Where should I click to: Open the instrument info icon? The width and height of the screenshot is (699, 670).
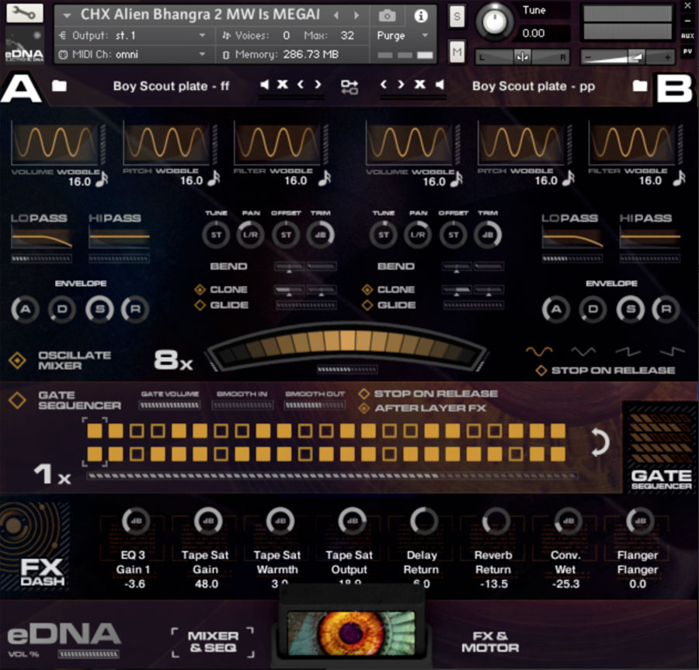pyautogui.click(x=421, y=16)
